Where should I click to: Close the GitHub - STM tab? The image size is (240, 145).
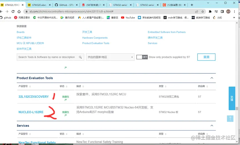(x=77, y=5)
